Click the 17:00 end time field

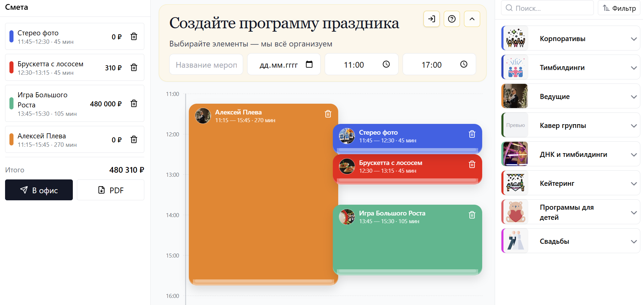[x=439, y=64]
